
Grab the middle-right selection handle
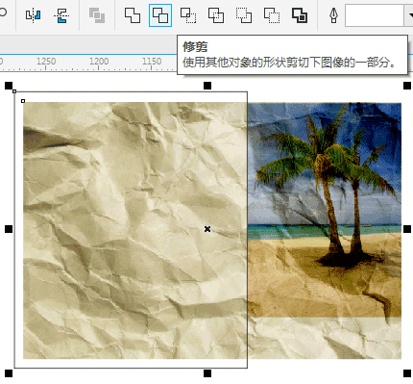point(407,229)
